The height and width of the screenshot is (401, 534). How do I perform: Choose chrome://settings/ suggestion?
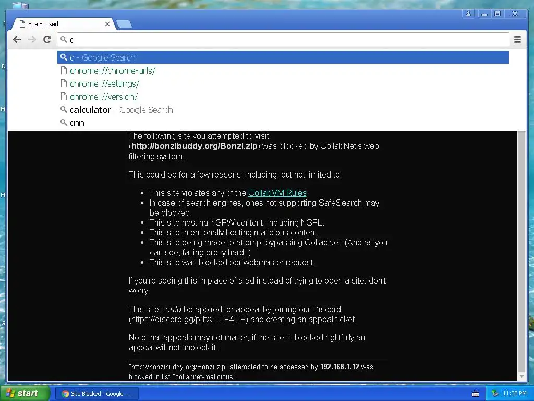point(283,84)
